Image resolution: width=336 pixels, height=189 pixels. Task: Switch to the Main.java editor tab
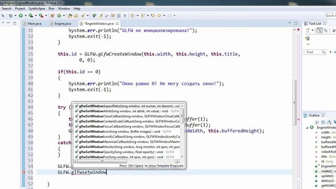[32, 24]
